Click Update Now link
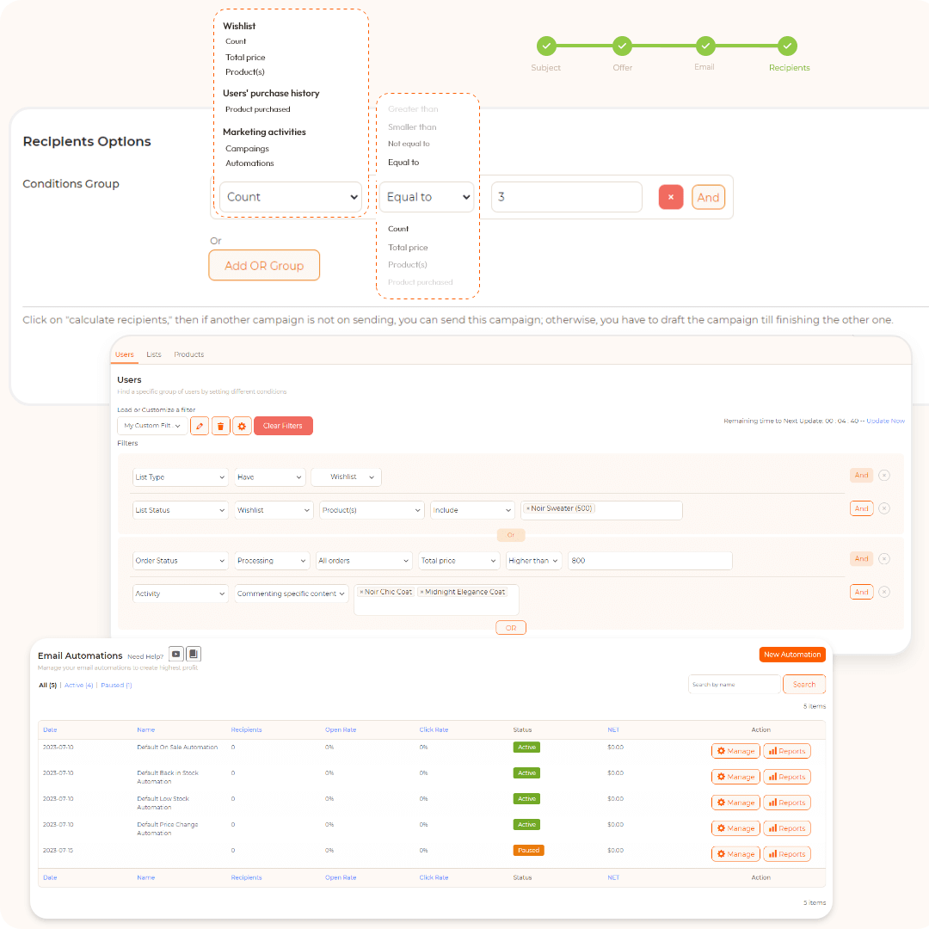Image resolution: width=929 pixels, height=929 pixels. [x=885, y=421]
